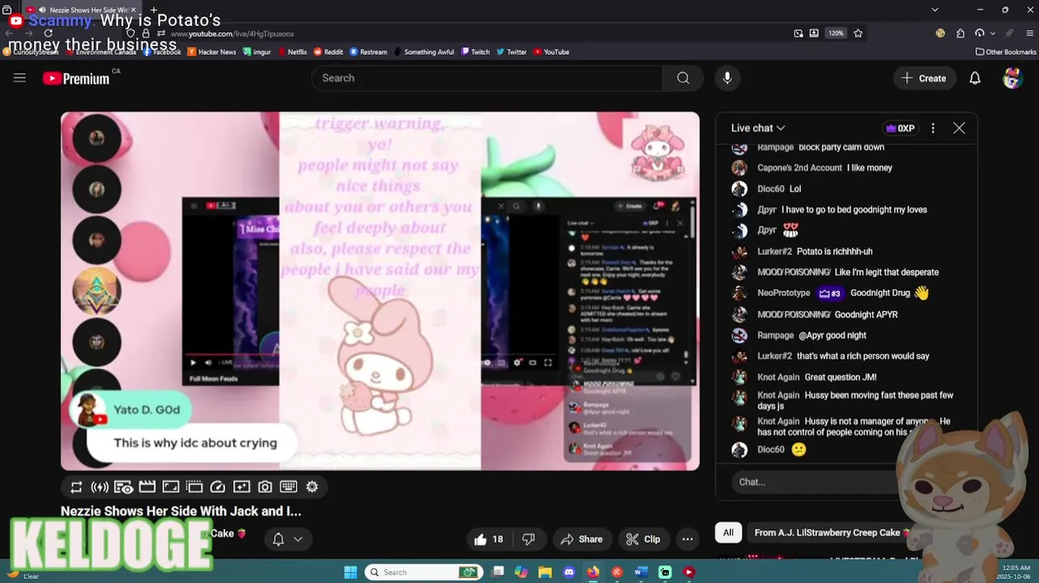Open the Restream bookmark
Screen dimensions: 1039x583
click(x=368, y=52)
